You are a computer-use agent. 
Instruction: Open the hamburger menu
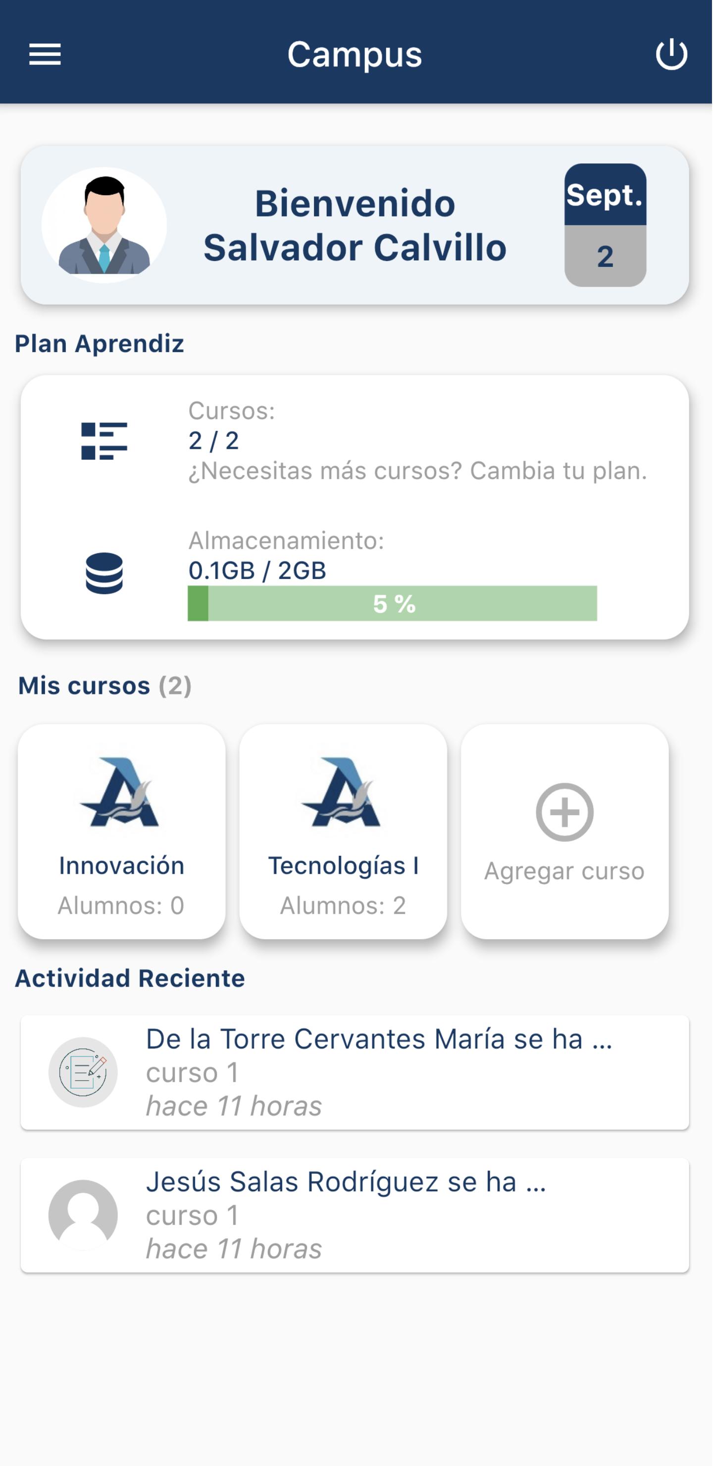click(x=45, y=54)
